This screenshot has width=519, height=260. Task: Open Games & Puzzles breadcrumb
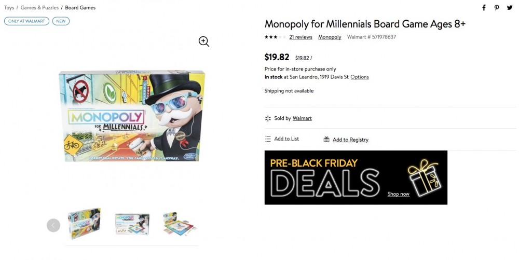[39, 8]
